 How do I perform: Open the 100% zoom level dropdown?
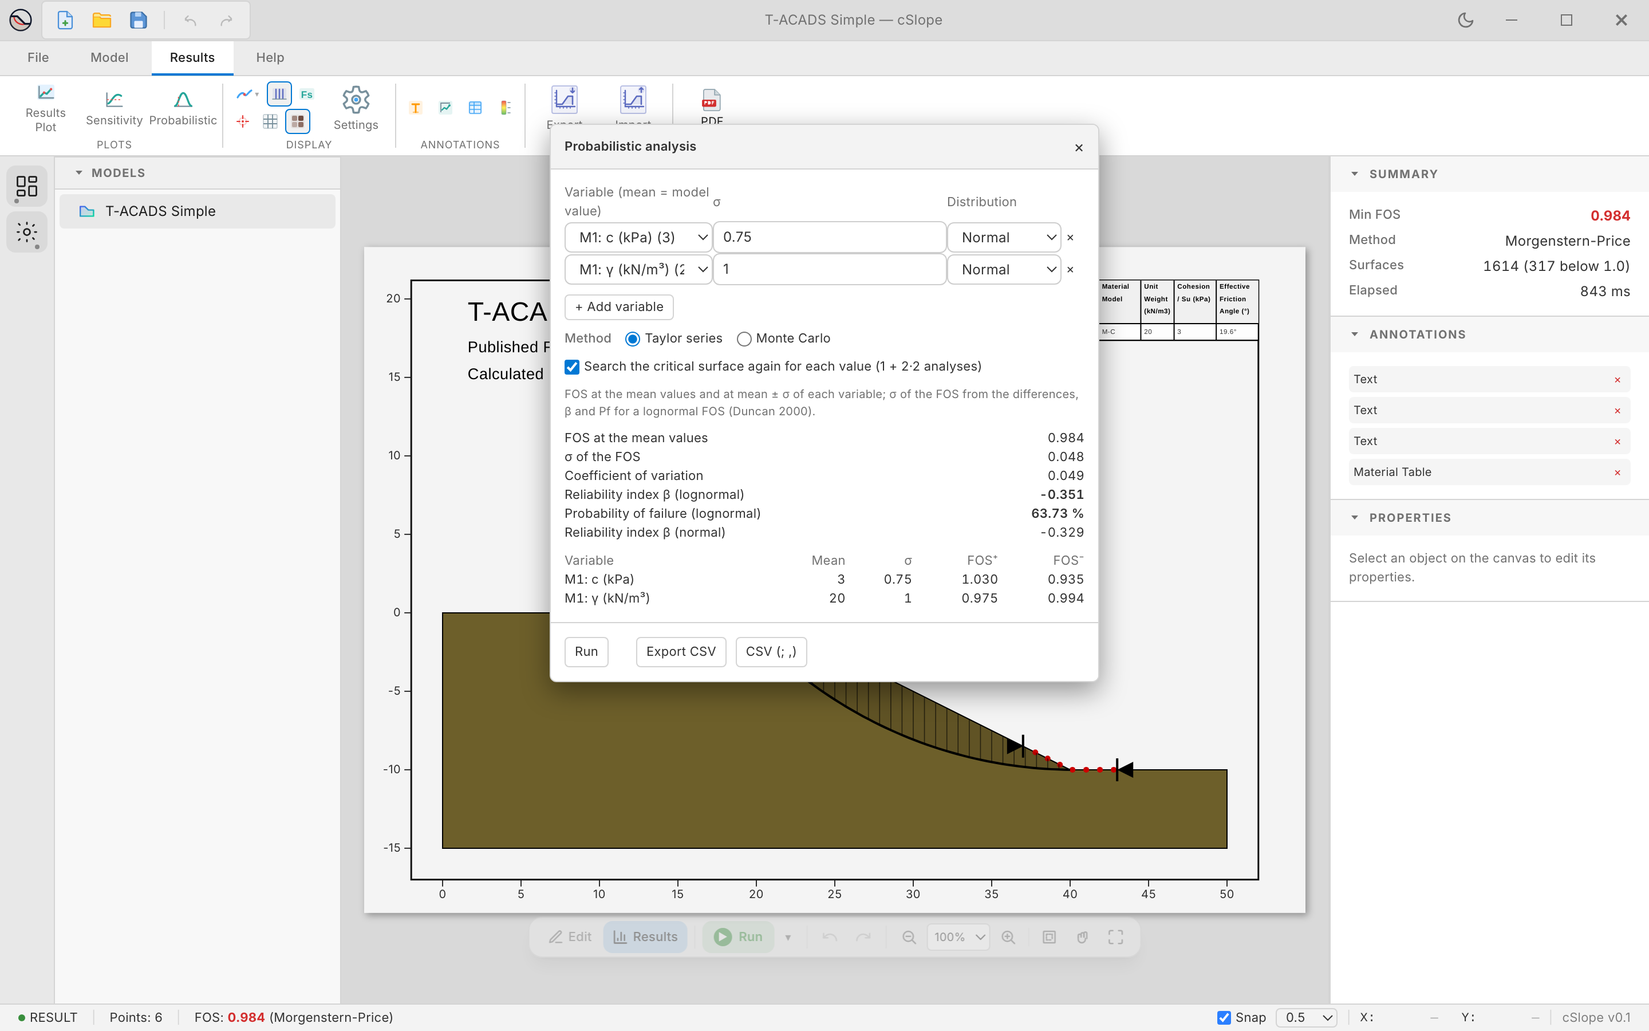958,937
